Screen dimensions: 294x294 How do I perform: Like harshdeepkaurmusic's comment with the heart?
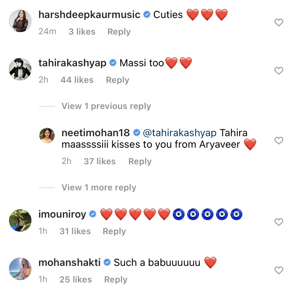pyautogui.click(x=278, y=23)
